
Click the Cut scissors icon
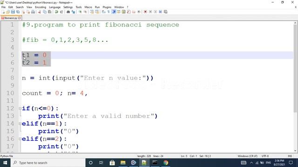pyautogui.click(x=40, y=12)
